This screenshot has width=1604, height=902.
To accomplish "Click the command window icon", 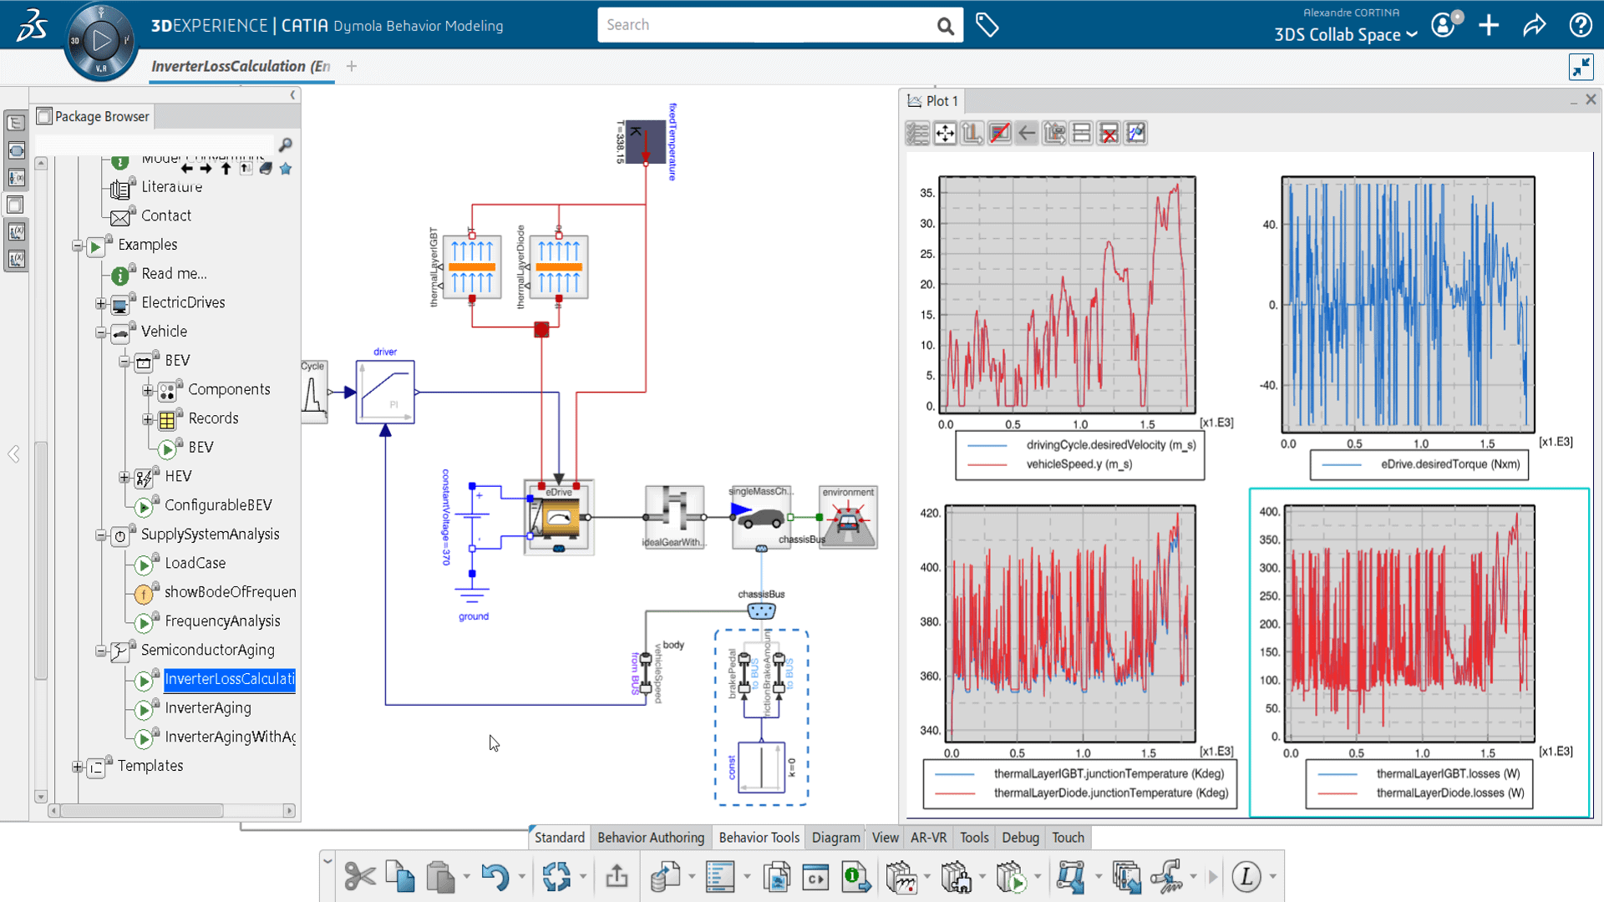I will pos(815,878).
